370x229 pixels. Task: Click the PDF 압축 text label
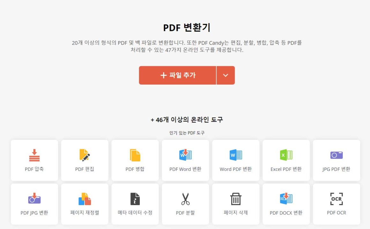pos(34,169)
